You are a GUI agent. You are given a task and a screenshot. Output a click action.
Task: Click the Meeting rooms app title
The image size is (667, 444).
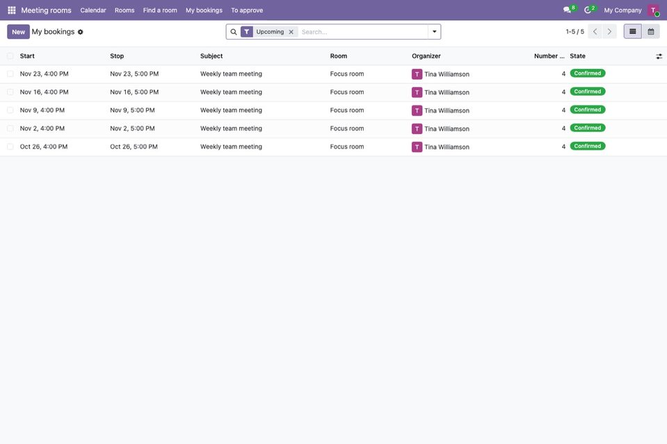[x=47, y=10]
